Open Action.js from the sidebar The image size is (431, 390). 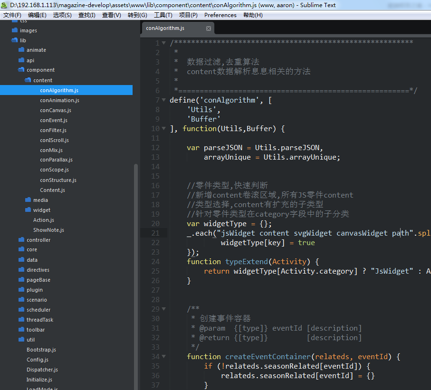pyautogui.click(x=44, y=220)
